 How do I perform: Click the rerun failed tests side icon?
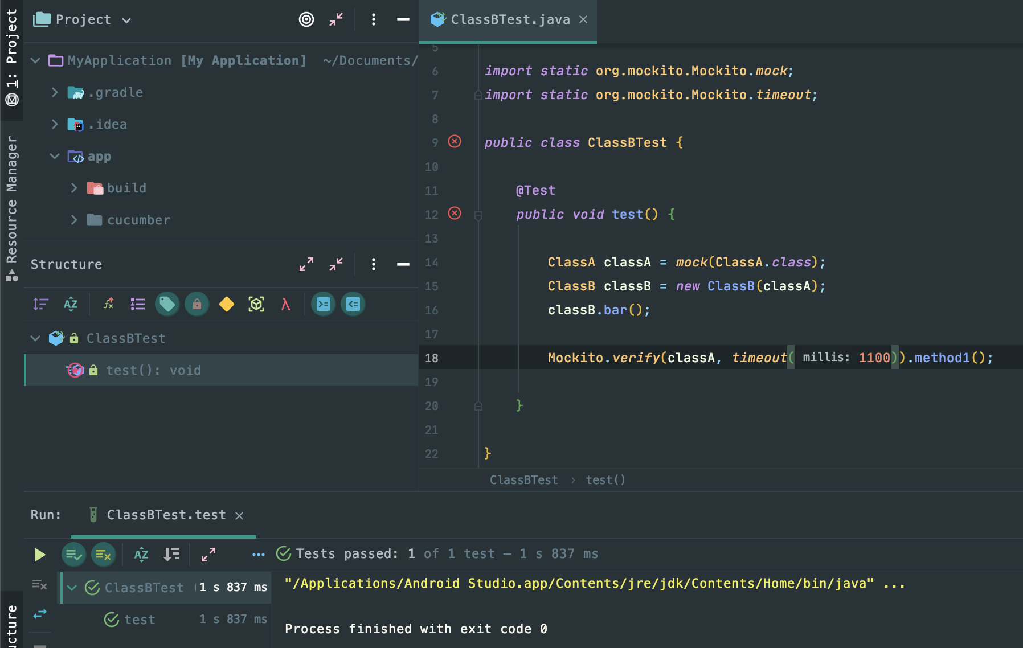(39, 584)
